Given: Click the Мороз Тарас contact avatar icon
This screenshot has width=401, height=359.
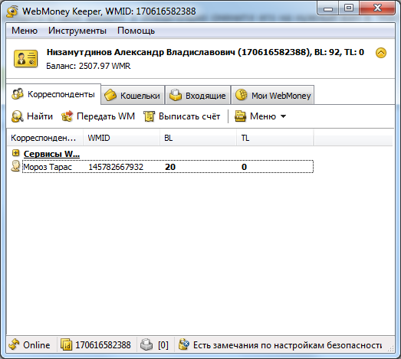Looking at the screenshot, I should (15, 166).
